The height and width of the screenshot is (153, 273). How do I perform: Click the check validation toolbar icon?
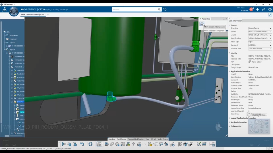point(199,144)
